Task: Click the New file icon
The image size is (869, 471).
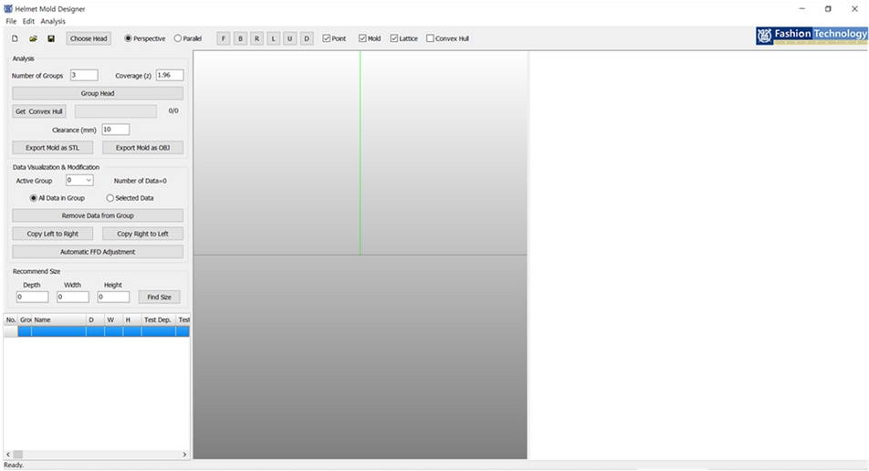Action: point(15,38)
